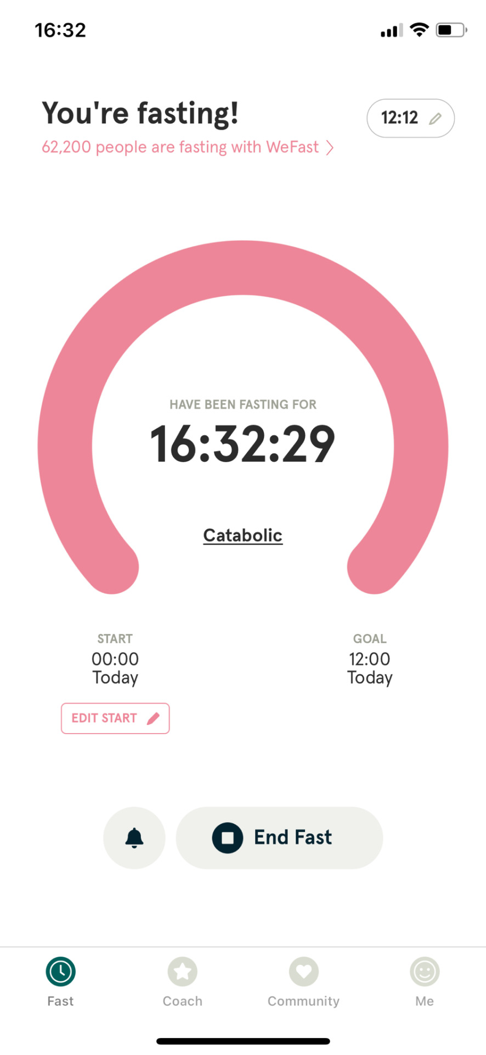This screenshot has height=1055, width=486.
Task: Tap the Wi-Fi status icon
Action: click(420, 30)
